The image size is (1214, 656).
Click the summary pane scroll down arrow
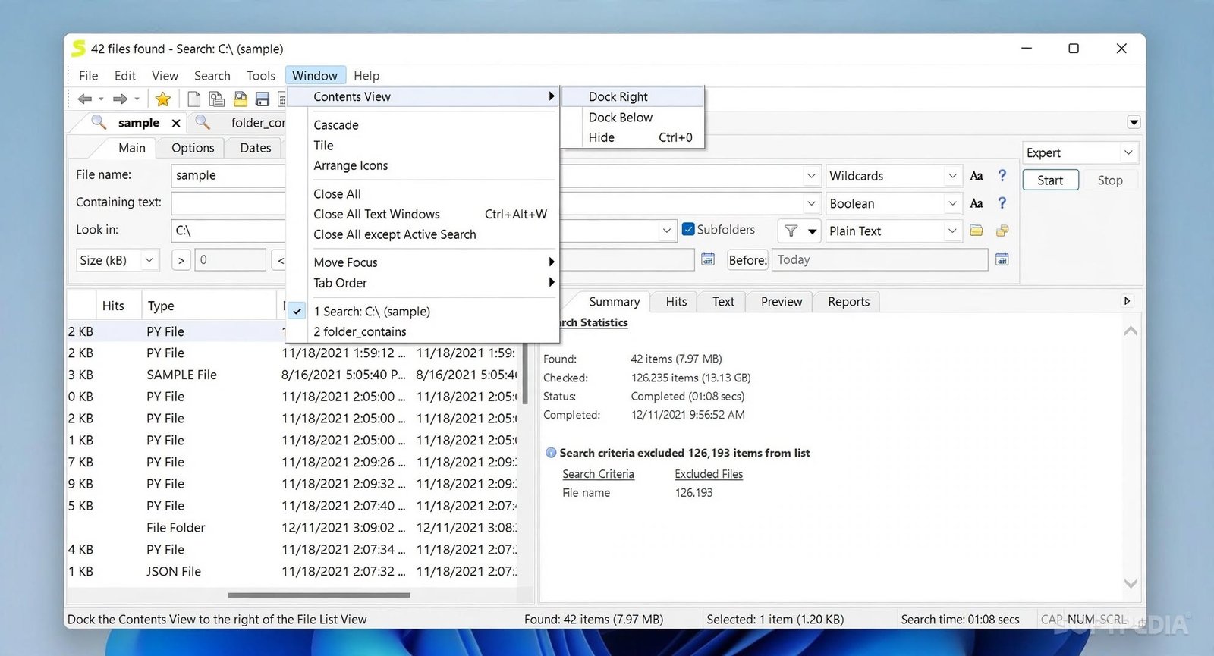(x=1131, y=583)
